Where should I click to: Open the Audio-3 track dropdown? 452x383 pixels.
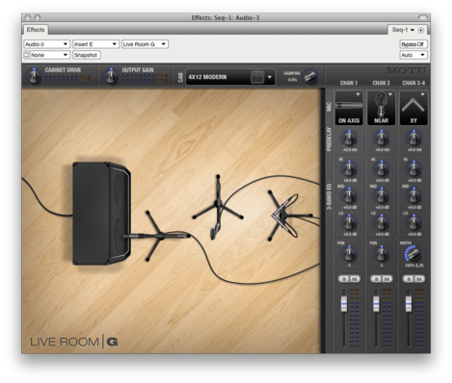tap(46, 44)
